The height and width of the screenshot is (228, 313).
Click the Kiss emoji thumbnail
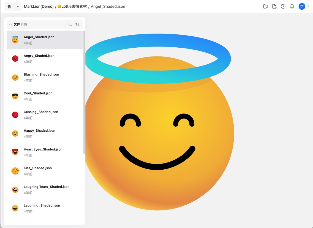click(15, 171)
